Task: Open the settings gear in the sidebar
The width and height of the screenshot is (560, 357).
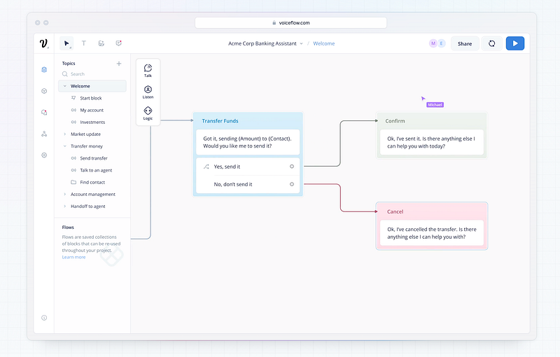Action: click(x=44, y=155)
